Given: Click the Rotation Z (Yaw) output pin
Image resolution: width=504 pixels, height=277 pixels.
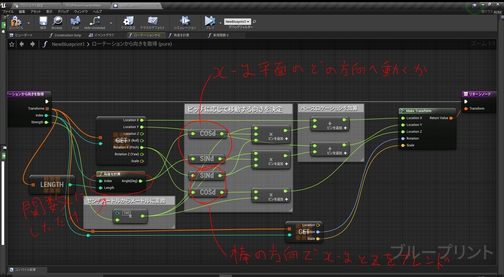Looking at the screenshot, I should click(x=142, y=154).
